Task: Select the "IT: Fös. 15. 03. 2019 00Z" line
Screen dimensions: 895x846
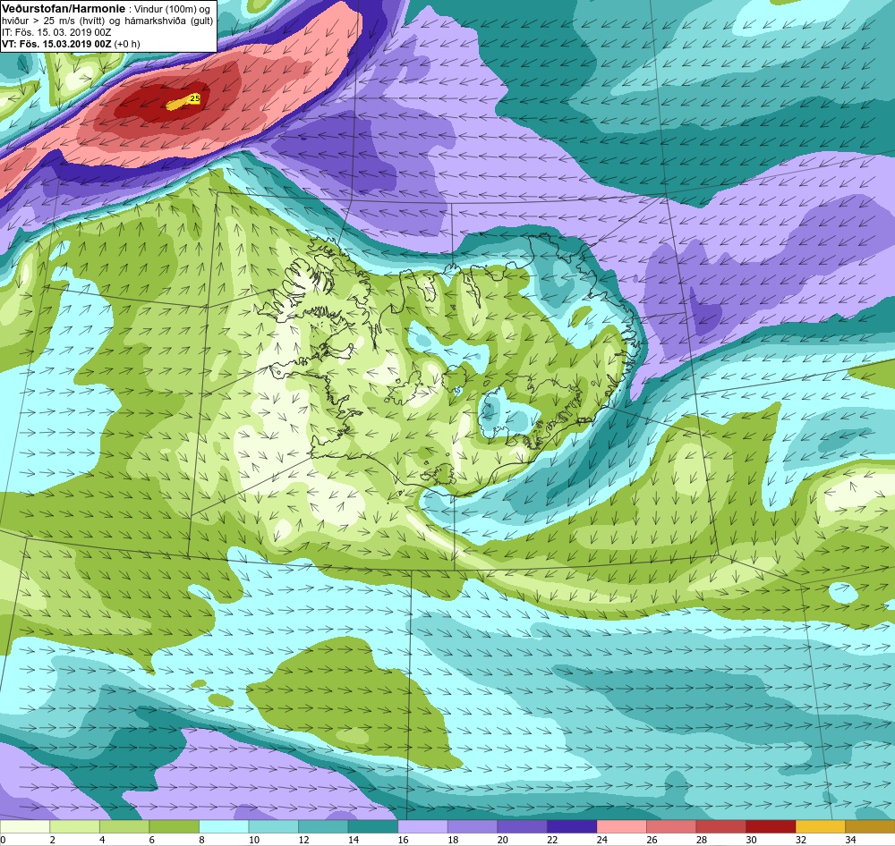Action: pos(55,32)
